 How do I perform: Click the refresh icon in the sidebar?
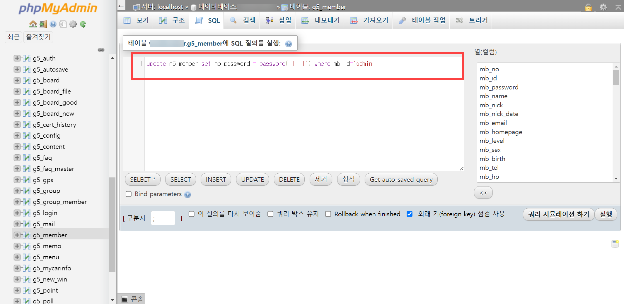click(83, 24)
